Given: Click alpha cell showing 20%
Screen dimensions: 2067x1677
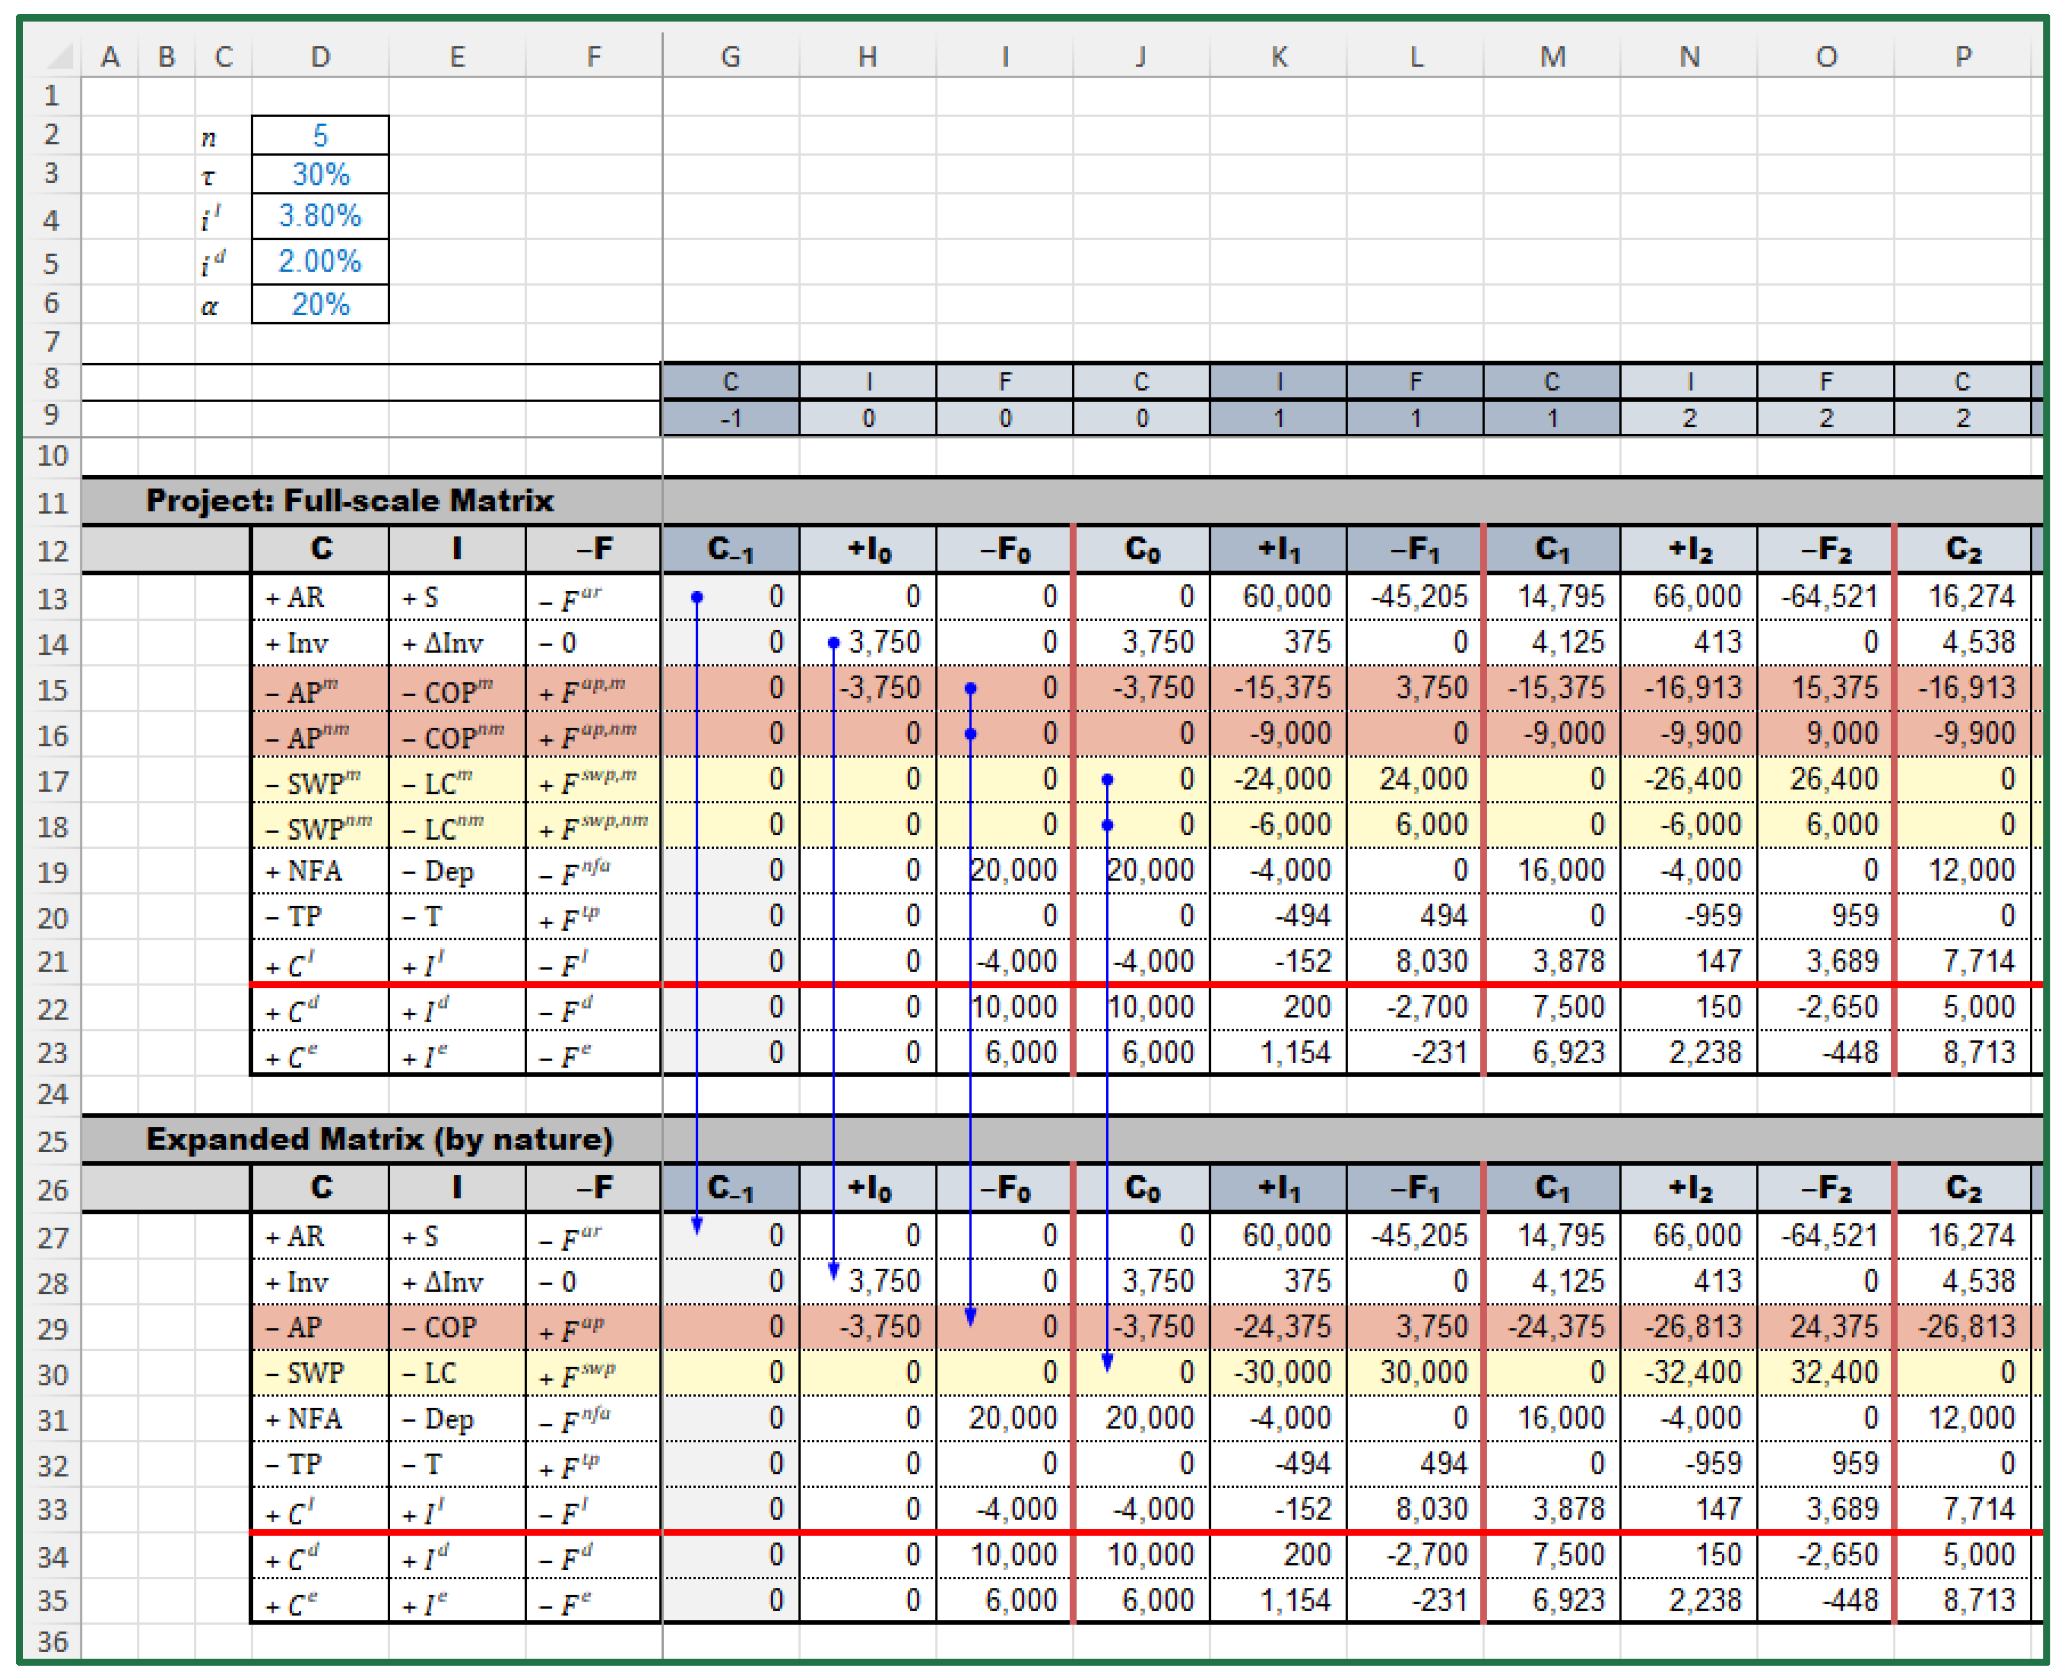Looking at the screenshot, I should [x=320, y=304].
